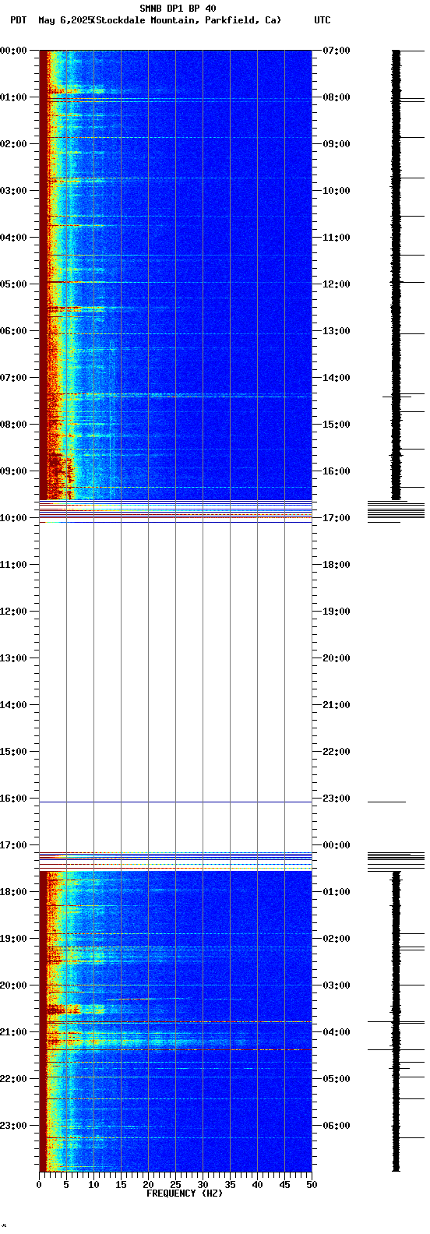This screenshot has width=430, height=1234.
Task: Select the 23:00 PDT time label
Action: tap(13, 1126)
